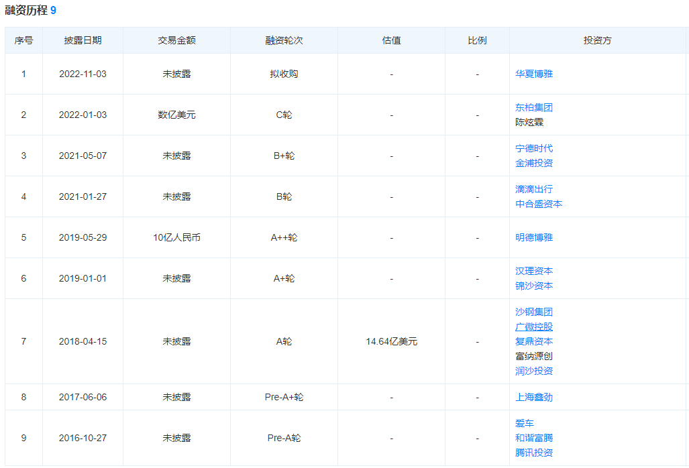Screen dimensions: 689x468
Task: Click the 中合盛资本 link
Action: (539, 204)
